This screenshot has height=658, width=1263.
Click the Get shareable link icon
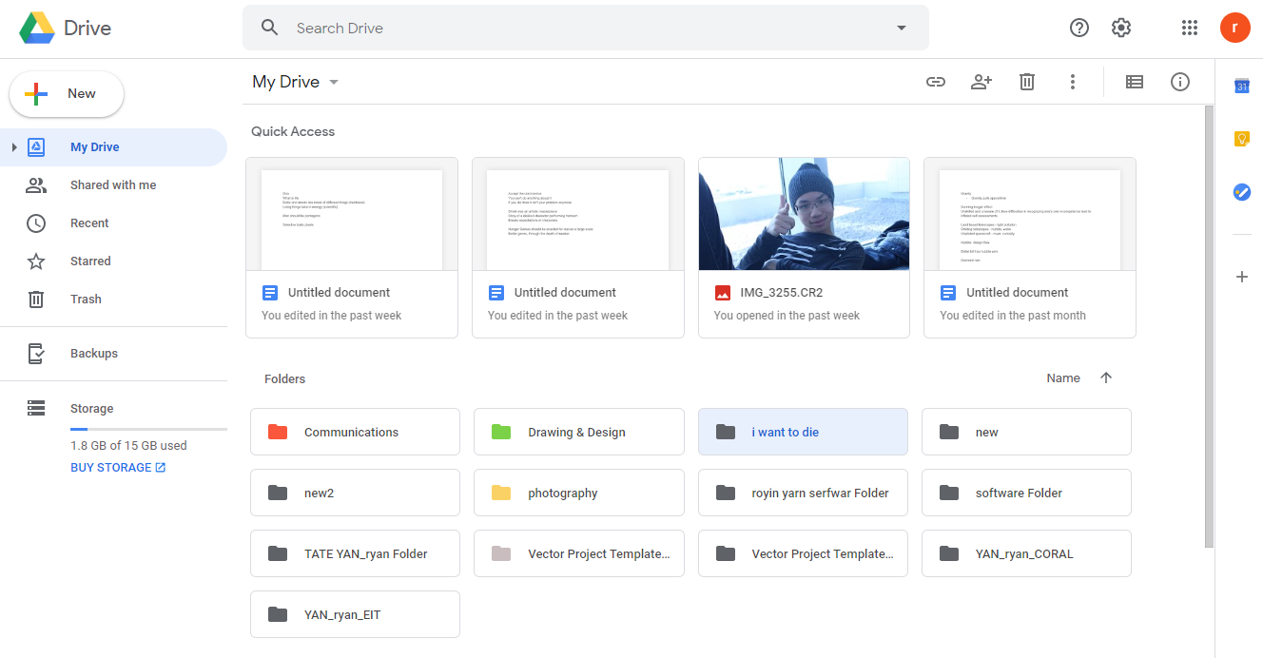pyautogui.click(x=936, y=82)
